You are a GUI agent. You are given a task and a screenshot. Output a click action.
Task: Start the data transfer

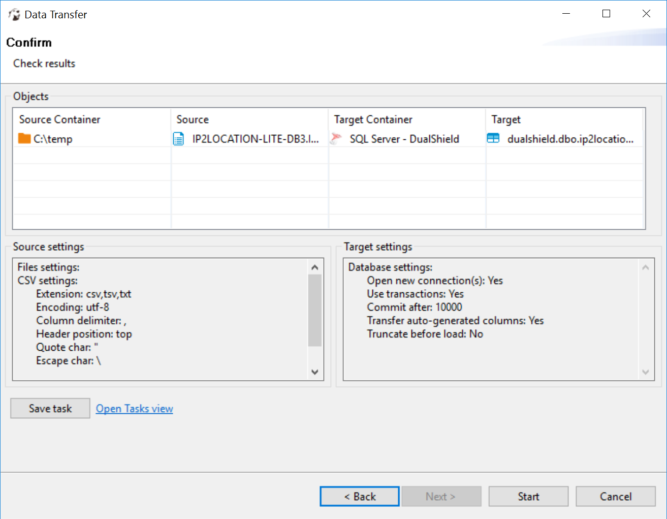tap(528, 497)
